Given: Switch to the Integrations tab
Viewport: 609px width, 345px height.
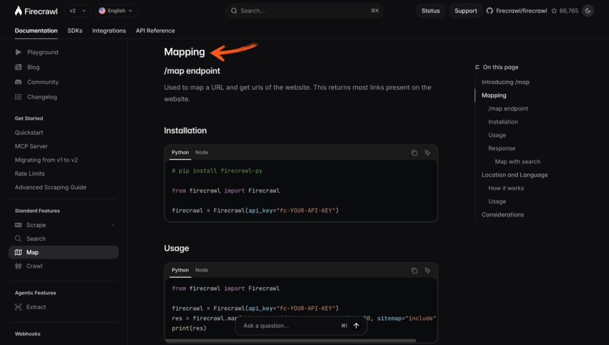Looking at the screenshot, I should [x=109, y=30].
